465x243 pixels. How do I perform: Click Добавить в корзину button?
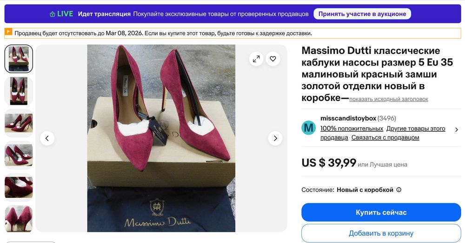(x=381, y=233)
